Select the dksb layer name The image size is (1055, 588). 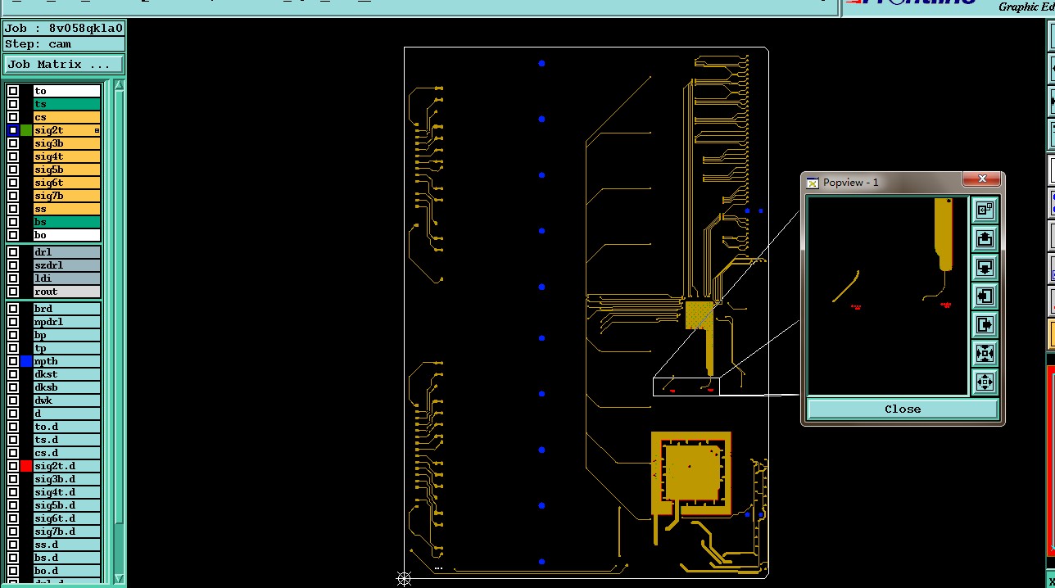pyautogui.click(x=67, y=387)
